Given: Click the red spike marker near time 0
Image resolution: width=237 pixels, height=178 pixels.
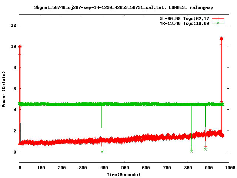Looking at the screenshot, I should [20, 46].
